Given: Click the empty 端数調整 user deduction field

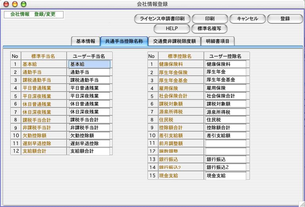Looking at the screenshot, I should point(225,151).
